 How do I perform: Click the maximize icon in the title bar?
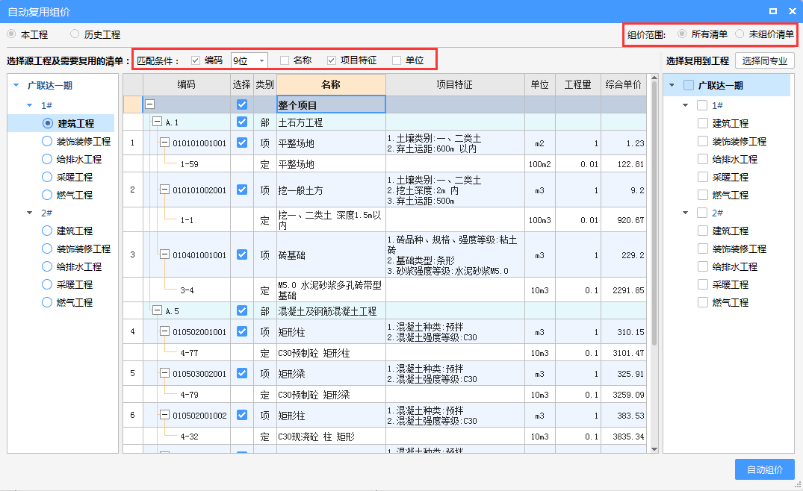tap(772, 11)
